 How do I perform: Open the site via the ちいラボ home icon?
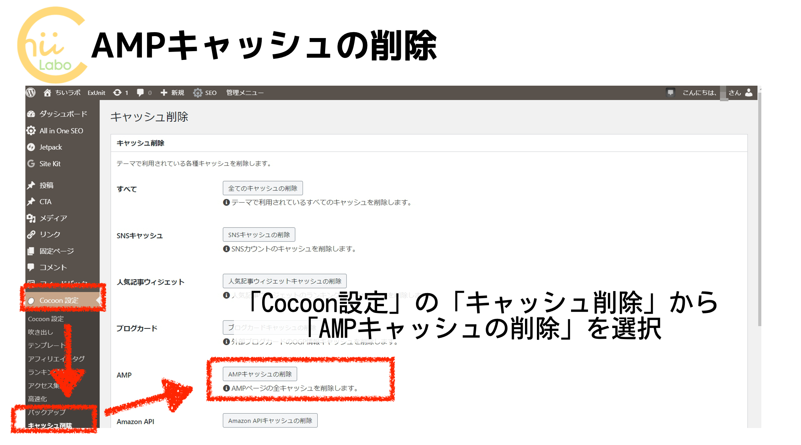[x=47, y=92]
